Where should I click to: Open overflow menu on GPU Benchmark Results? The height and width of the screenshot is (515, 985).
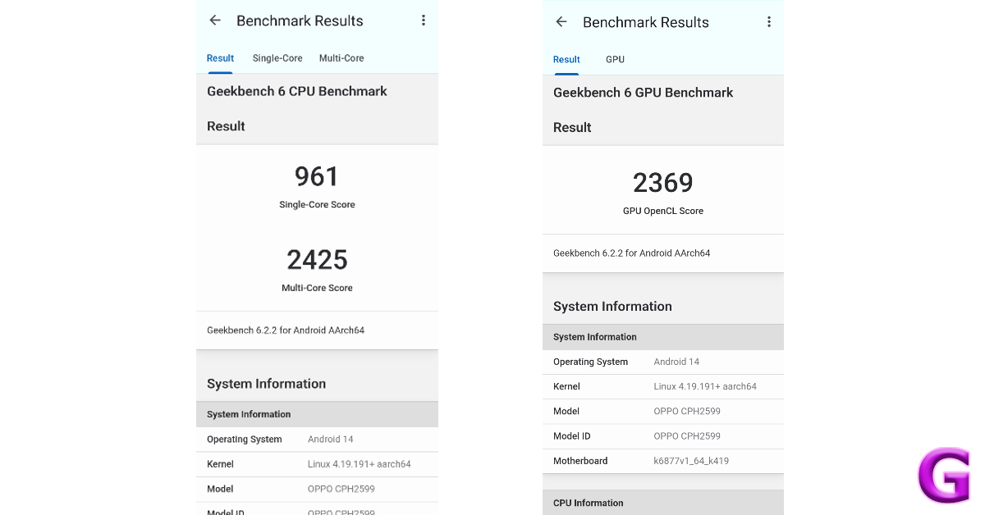[769, 22]
